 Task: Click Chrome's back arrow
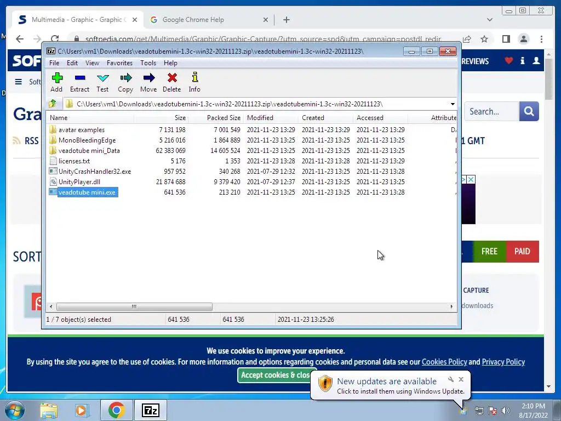tap(20, 39)
